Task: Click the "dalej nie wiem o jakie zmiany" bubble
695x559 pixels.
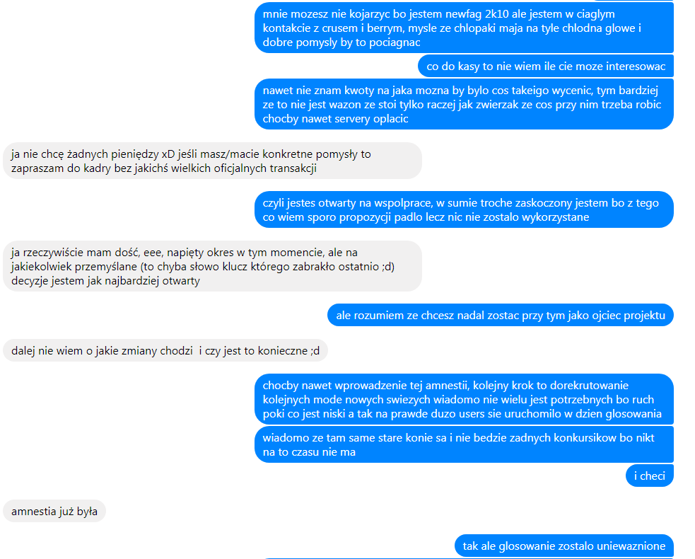Action: pos(165,350)
